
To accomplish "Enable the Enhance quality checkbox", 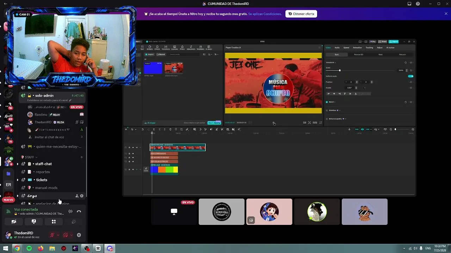I will (327, 119).
